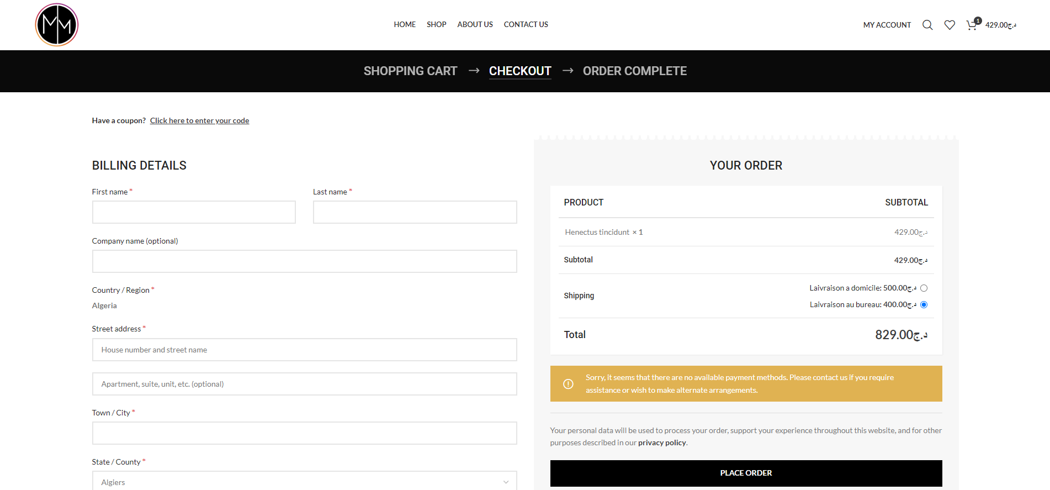Open the search magnifier icon
The image size is (1050, 490).
click(927, 25)
